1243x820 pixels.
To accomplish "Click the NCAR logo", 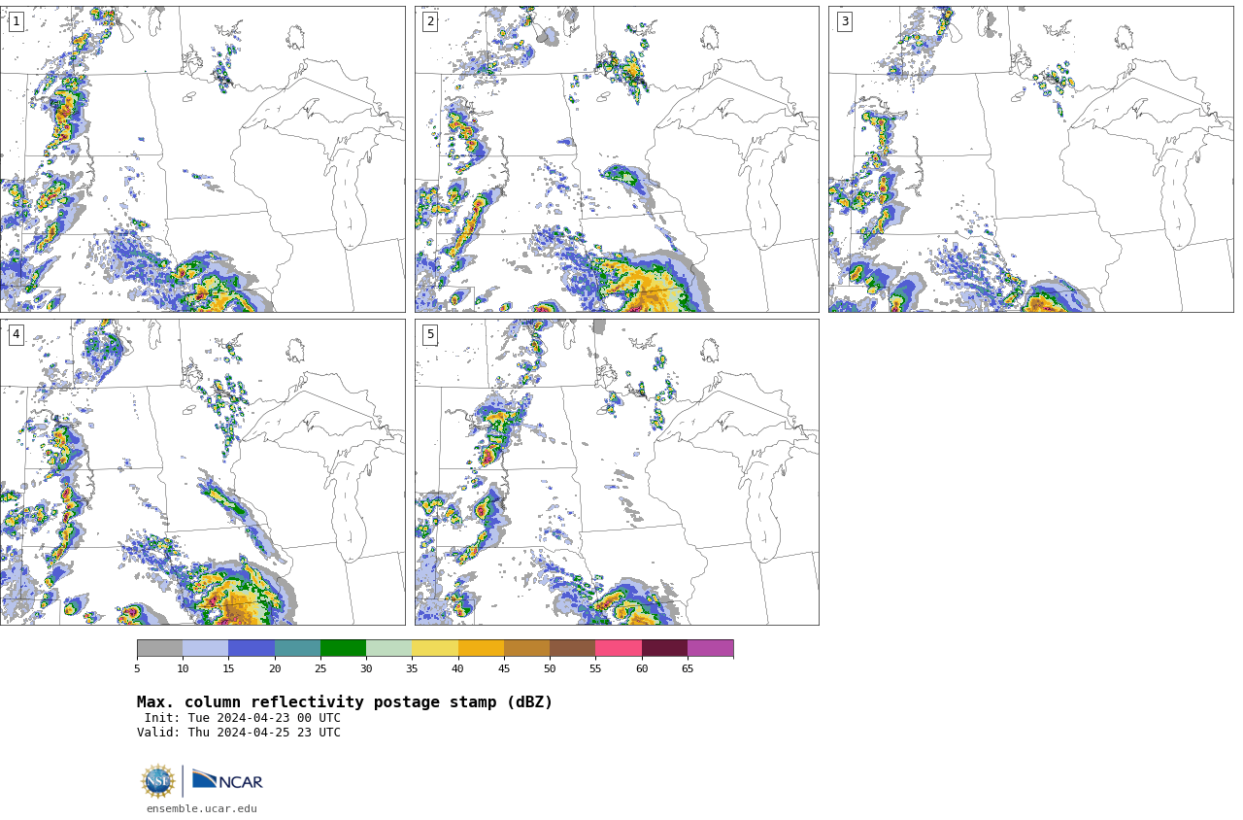I will pyautogui.click(x=227, y=780).
